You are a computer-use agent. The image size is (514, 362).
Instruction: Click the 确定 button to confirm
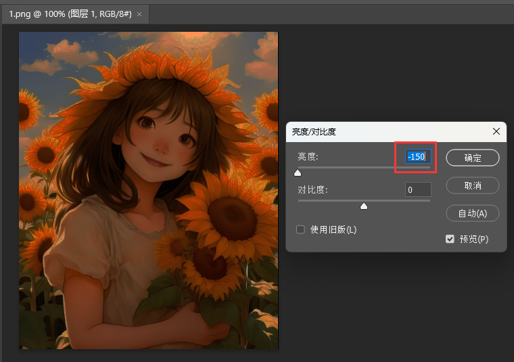472,158
